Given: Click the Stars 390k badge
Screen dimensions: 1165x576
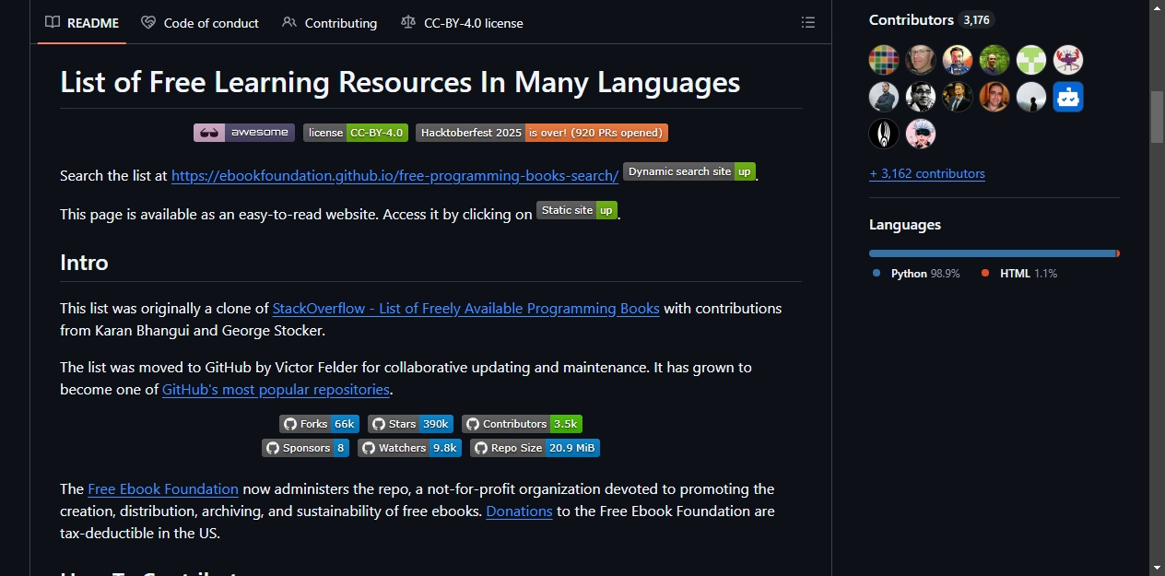Looking at the screenshot, I should pos(411,424).
